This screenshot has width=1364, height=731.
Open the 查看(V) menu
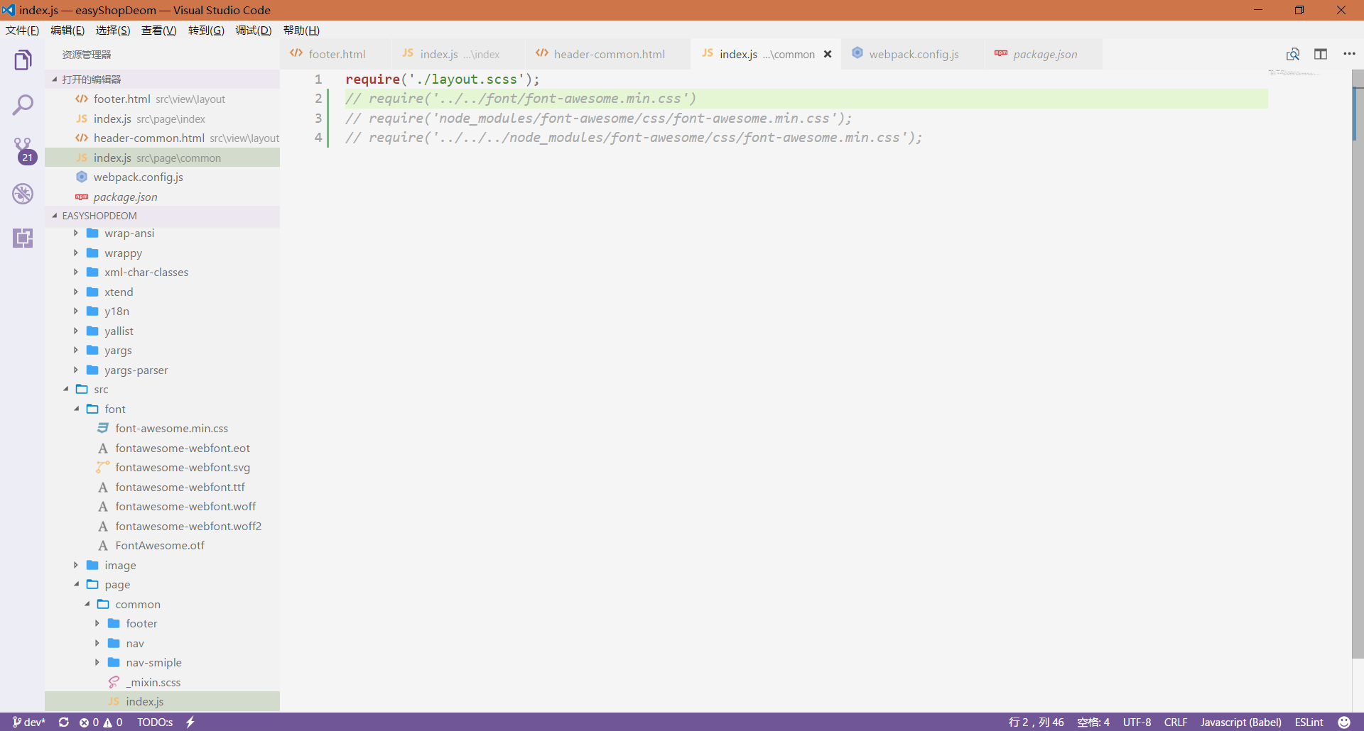click(x=159, y=31)
